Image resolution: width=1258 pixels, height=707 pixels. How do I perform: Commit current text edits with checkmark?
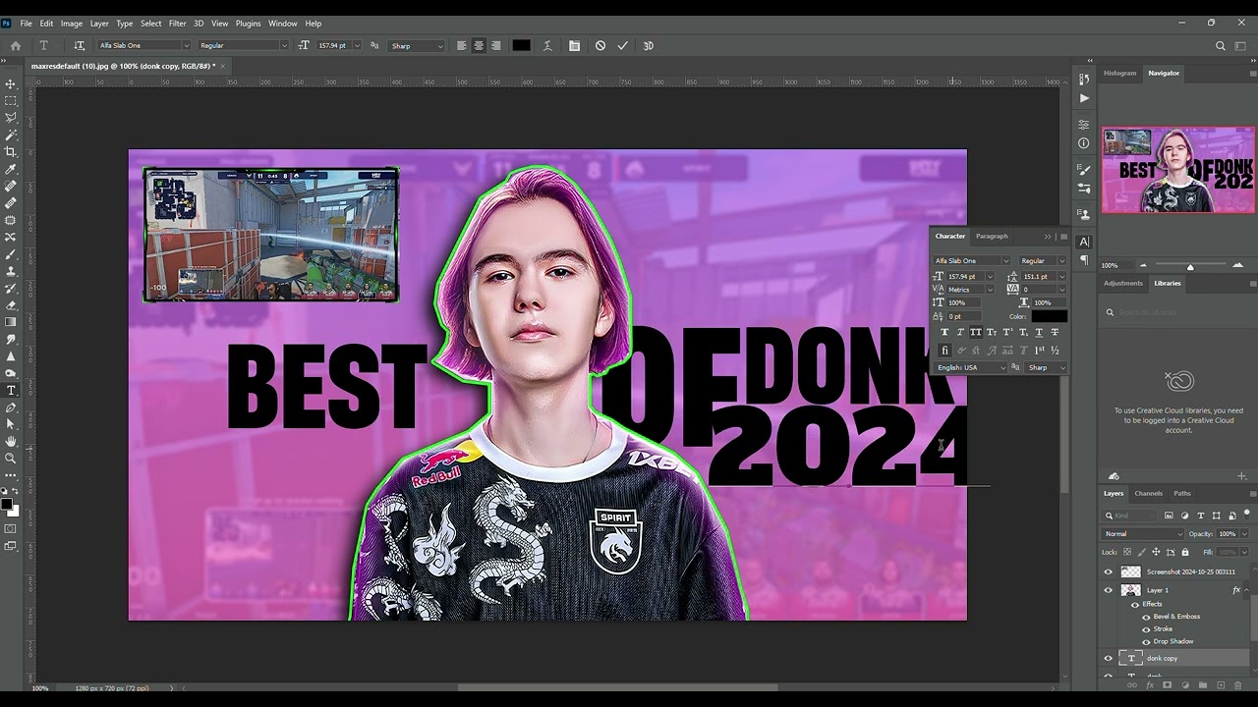(x=622, y=45)
